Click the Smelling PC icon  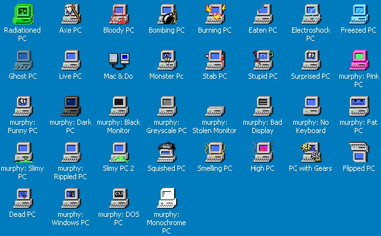point(215,152)
